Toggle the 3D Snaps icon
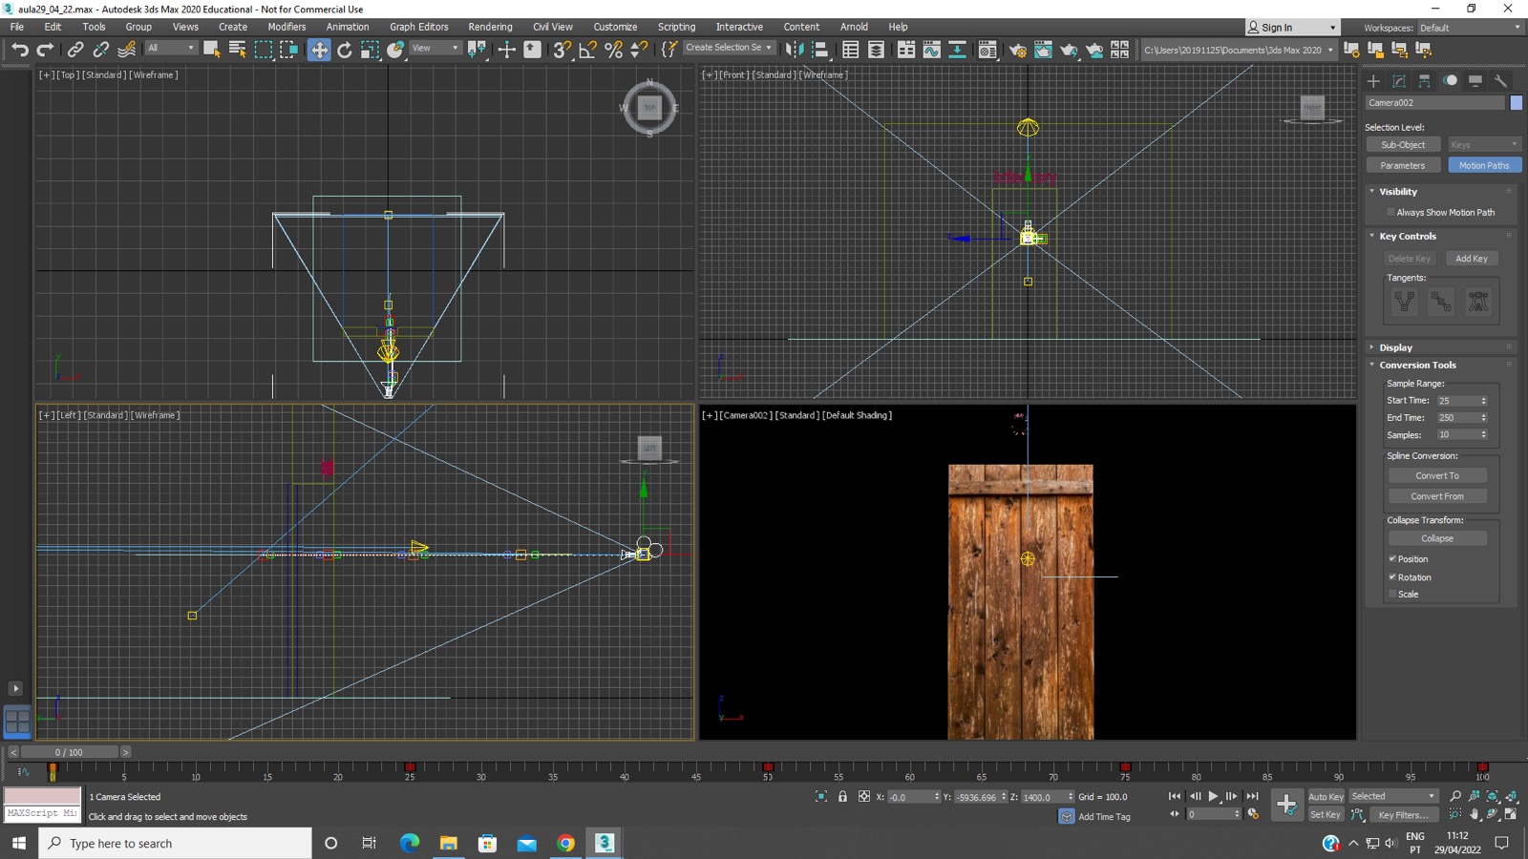The height and width of the screenshot is (859, 1528). [562, 50]
